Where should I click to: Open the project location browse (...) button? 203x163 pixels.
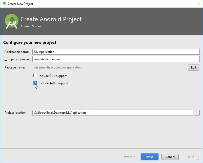(x=197, y=113)
